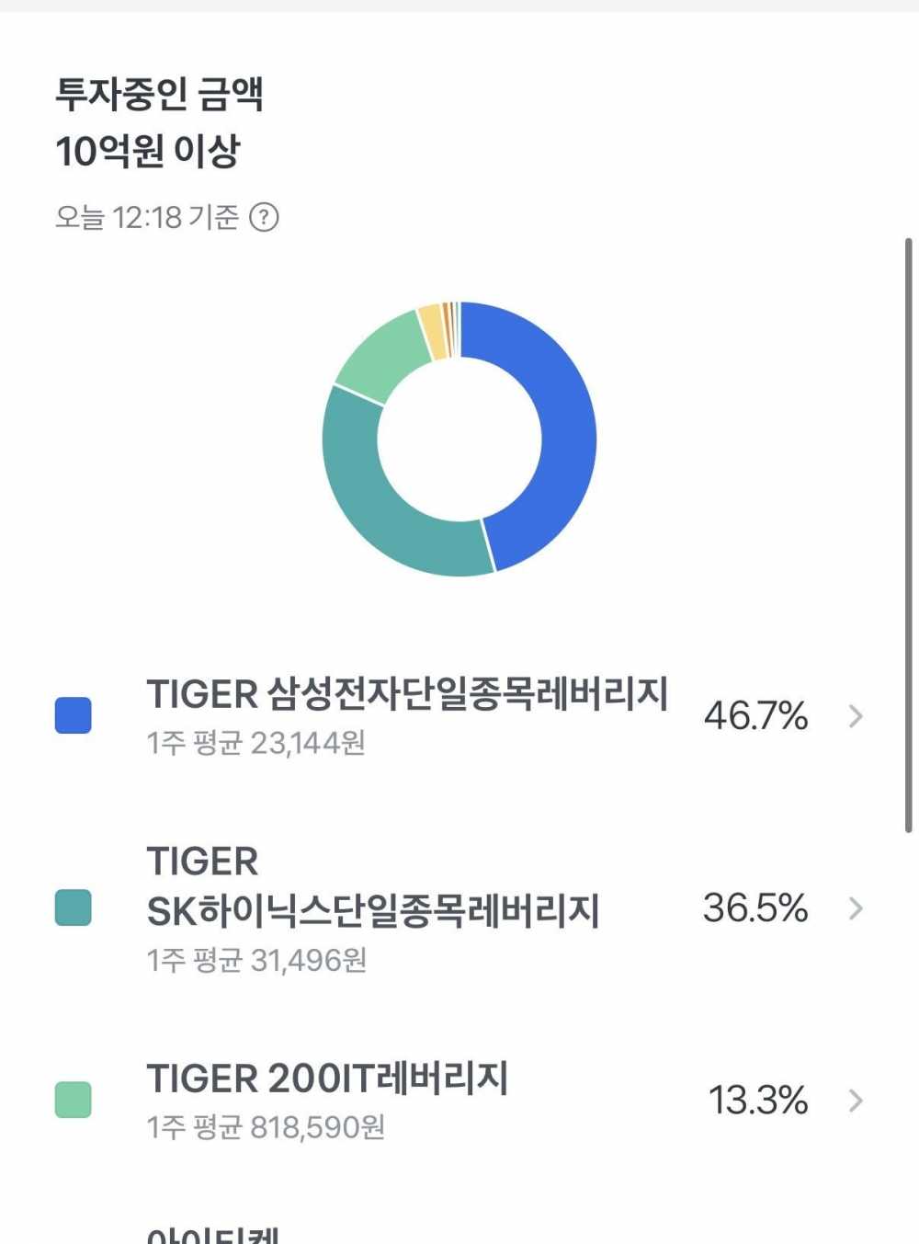Select the light green swatch for 200IT
The width and height of the screenshot is (919, 1244).
pyautogui.click(x=74, y=1100)
